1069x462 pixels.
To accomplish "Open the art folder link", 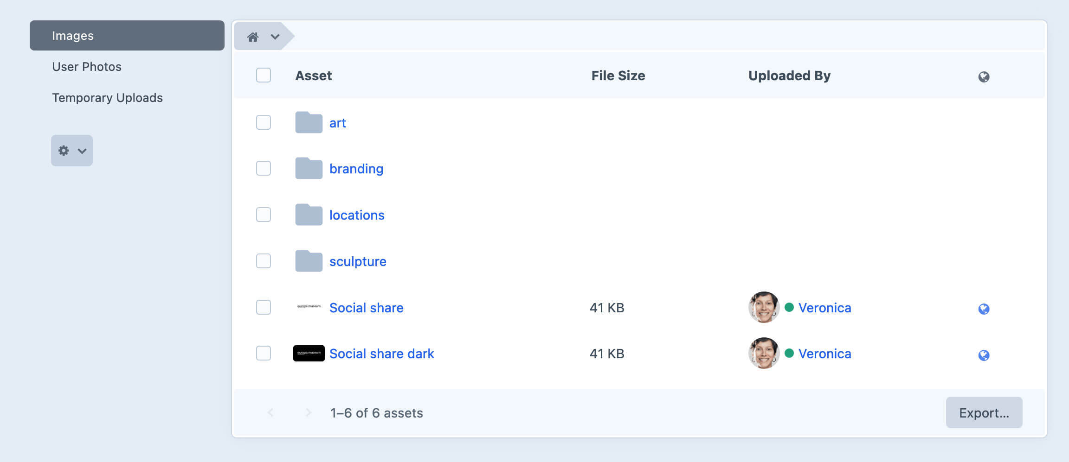I will pyautogui.click(x=338, y=123).
